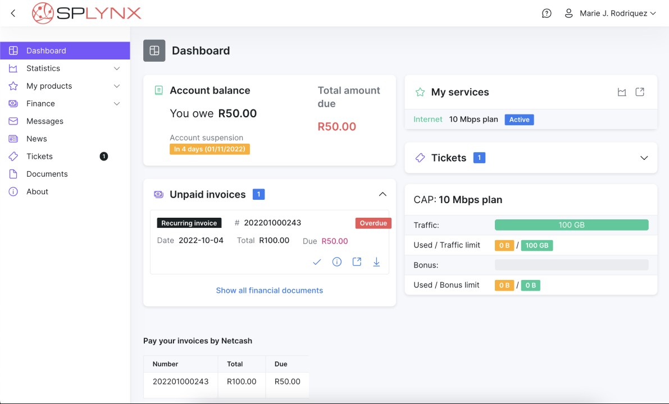Screen dimensions: 669x404
Task: Expand the Finance sidebar menu
Action: coord(117,104)
